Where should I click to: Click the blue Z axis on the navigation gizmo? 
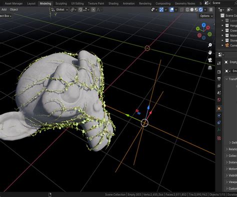point(203,25)
